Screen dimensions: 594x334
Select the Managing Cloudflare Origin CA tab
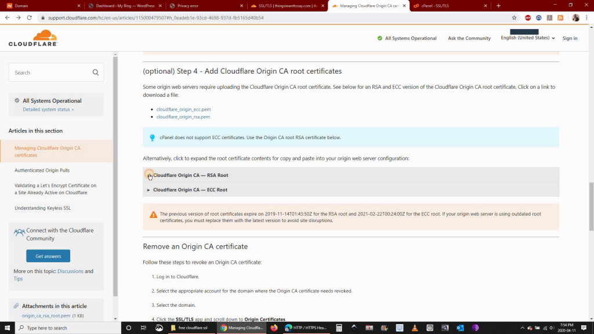[x=368, y=6]
